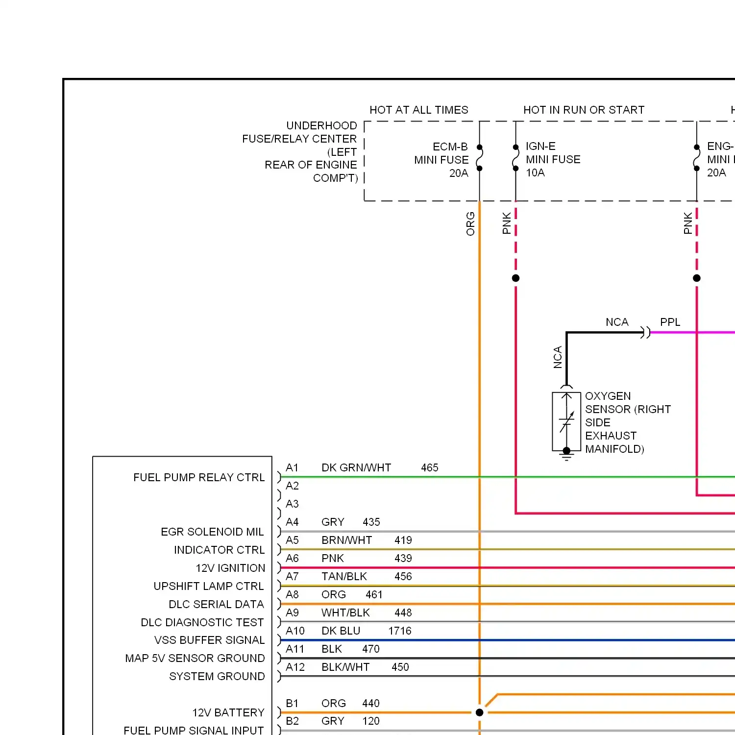Click the oxygen sensor component symbol

[566, 422]
